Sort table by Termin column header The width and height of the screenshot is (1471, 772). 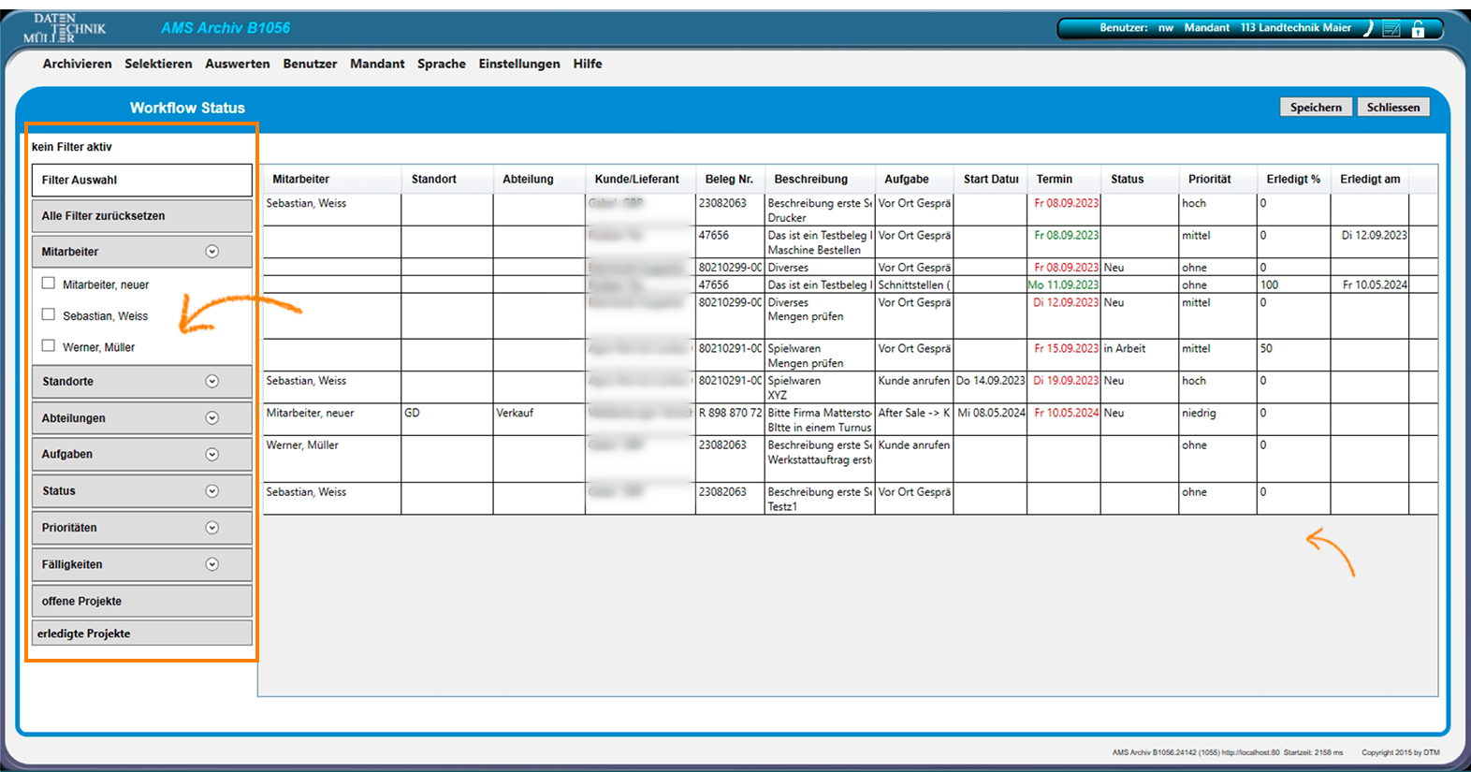click(1054, 179)
